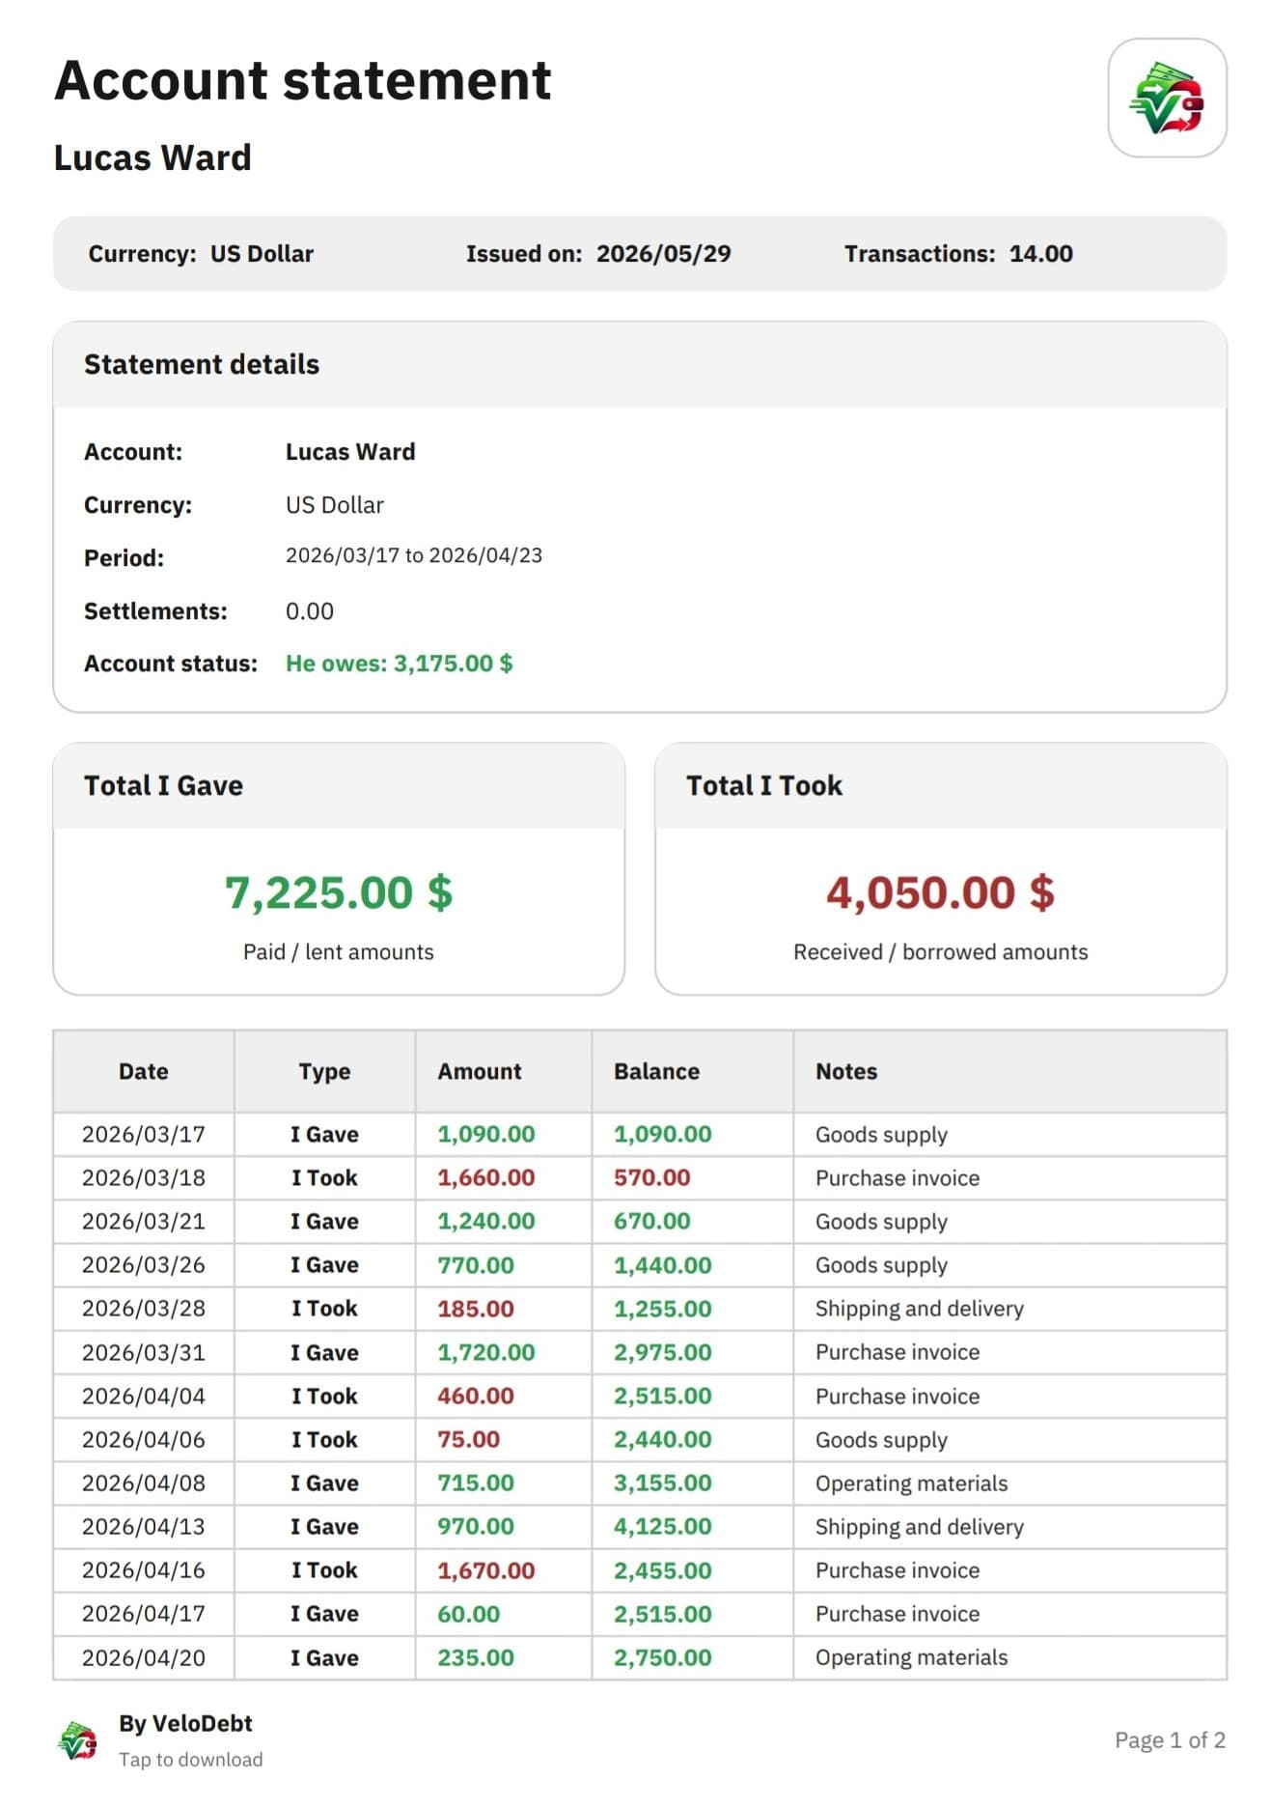Click the amount '970.00'
This screenshot has height=1808, width=1271.
pyautogui.click(x=476, y=1527)
